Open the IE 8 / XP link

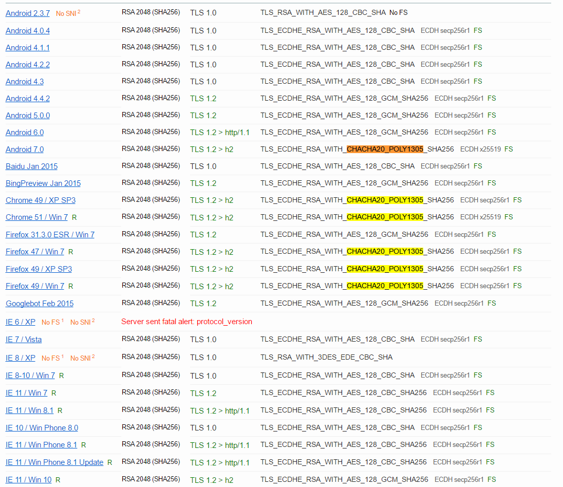tap(21, 358)
